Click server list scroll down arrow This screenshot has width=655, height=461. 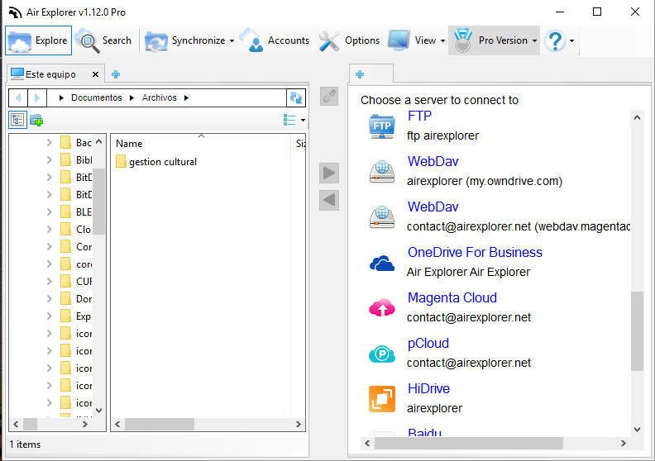coord(637,430)
